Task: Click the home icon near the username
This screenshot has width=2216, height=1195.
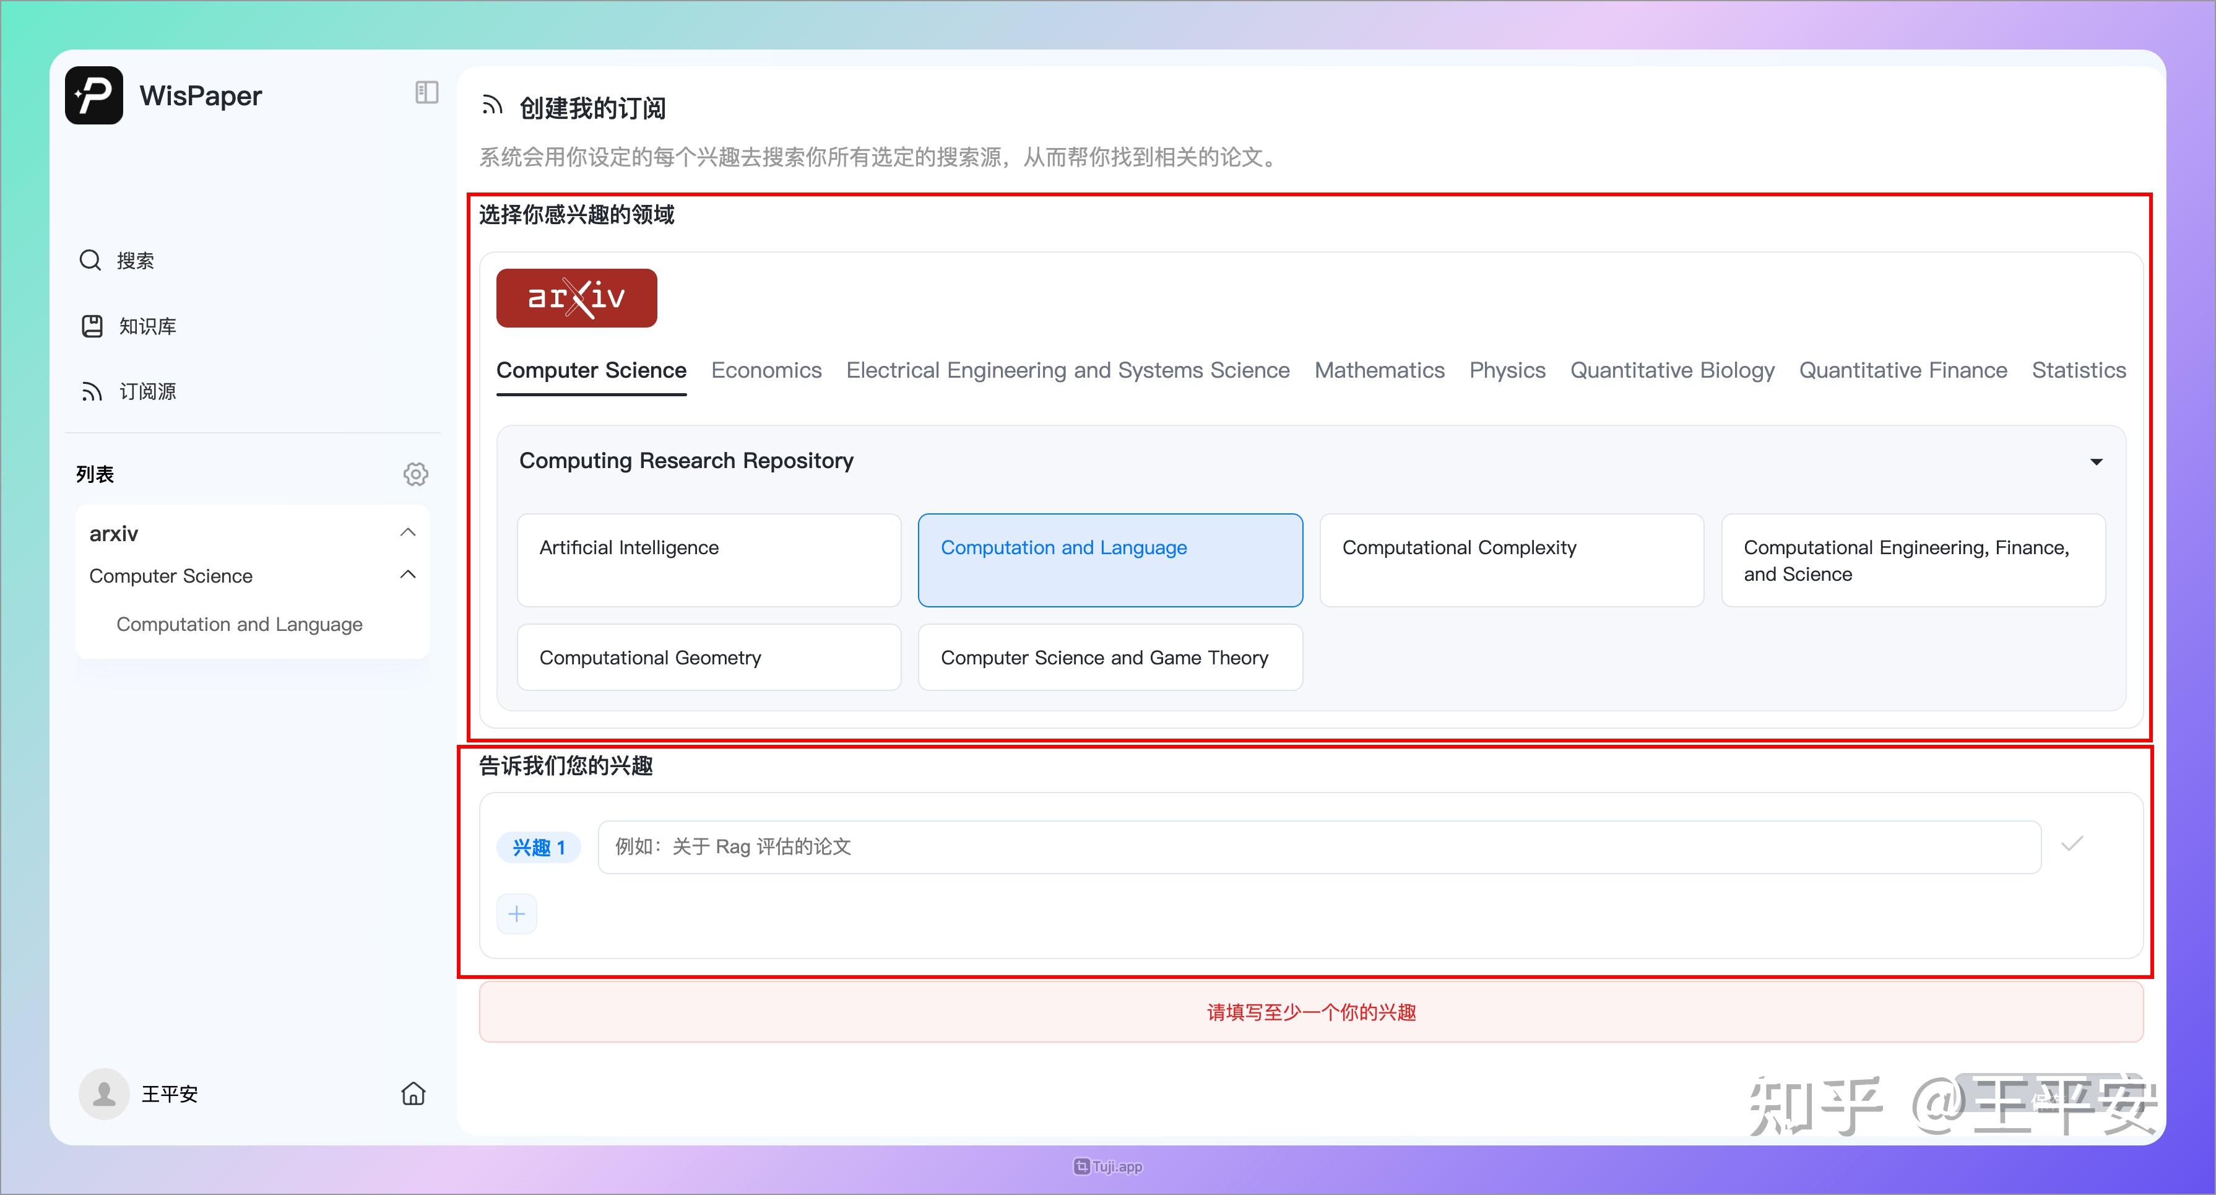Action: (x=413, y=1093)
